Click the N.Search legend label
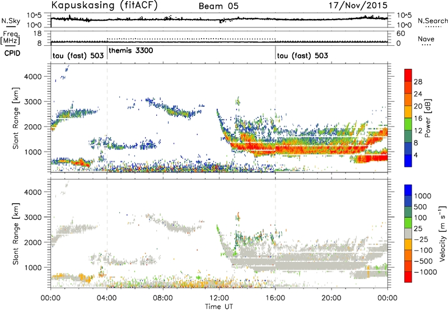 point(432,21)
